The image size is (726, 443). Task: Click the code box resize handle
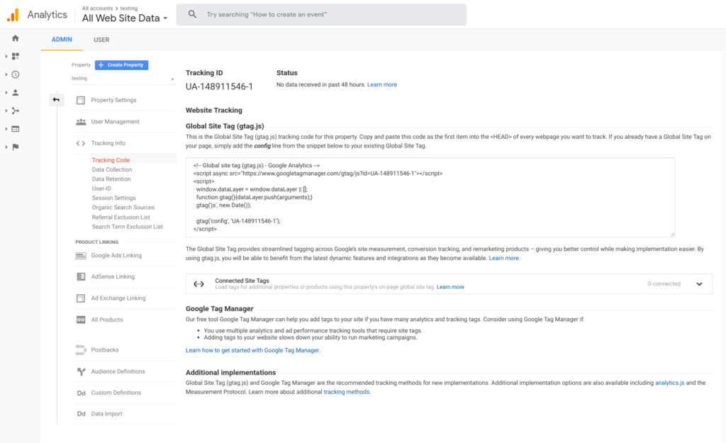[x=672, y=234]
